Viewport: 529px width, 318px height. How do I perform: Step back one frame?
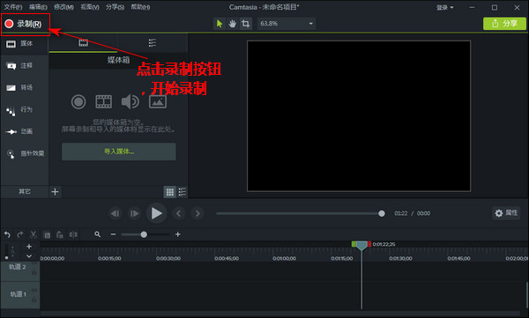click(115, 213)
